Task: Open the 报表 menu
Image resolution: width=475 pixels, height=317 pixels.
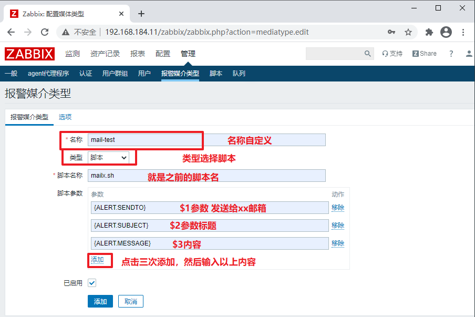Action: (x=138, y=54)
